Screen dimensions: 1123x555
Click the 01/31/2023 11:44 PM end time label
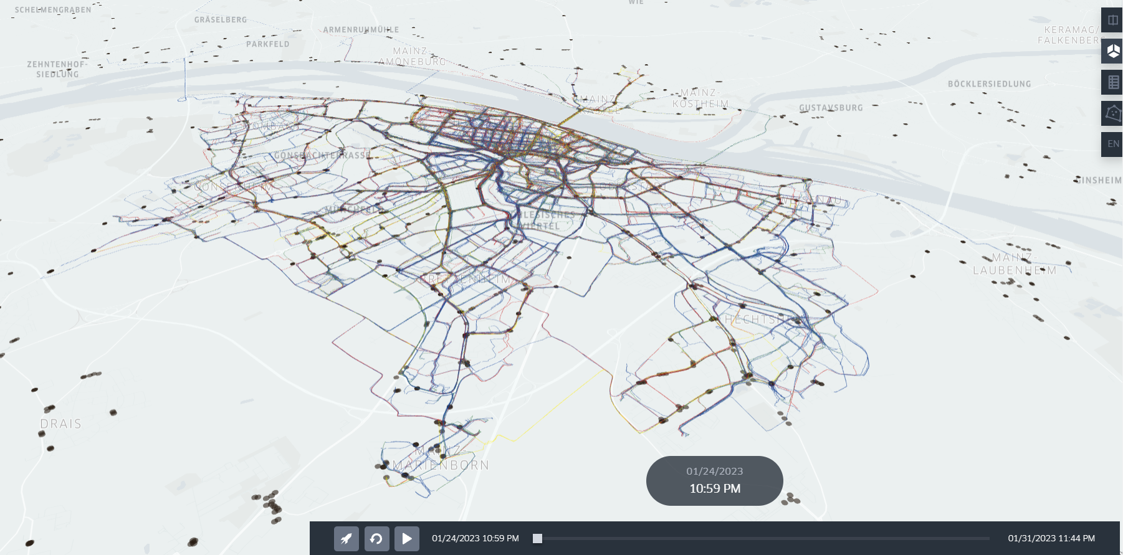(x=1051, y=538)
